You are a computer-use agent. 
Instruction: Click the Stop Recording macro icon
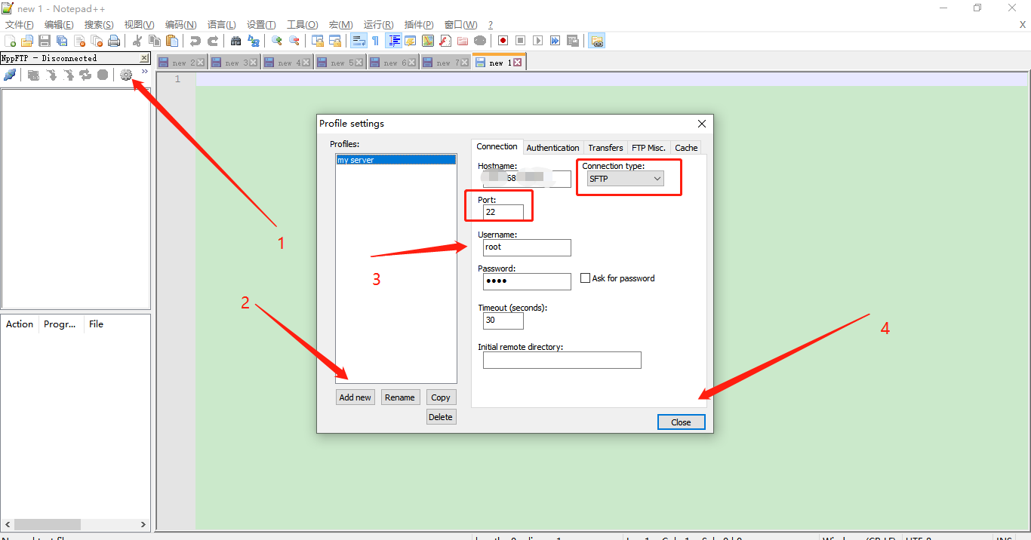520,41
